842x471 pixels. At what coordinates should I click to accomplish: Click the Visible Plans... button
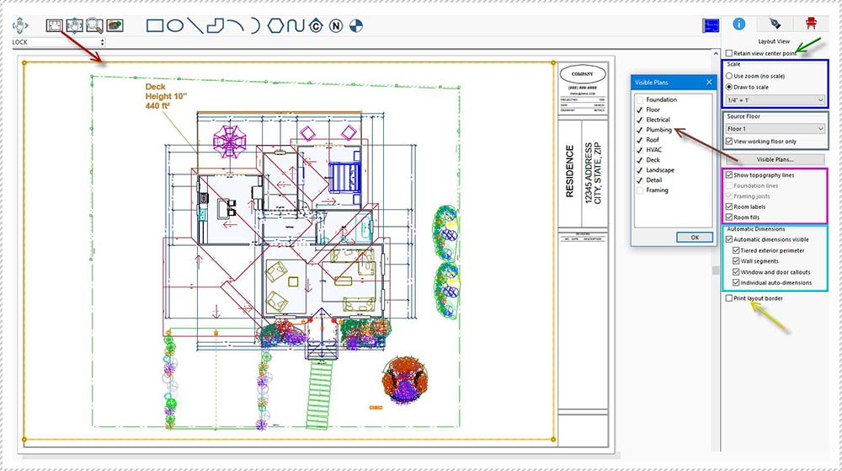coord(775,159)
